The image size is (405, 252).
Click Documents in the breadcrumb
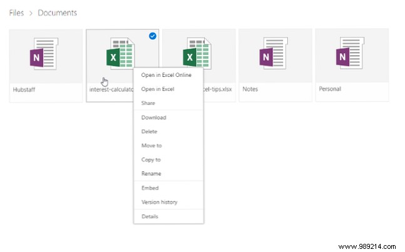tap(58, 13)
